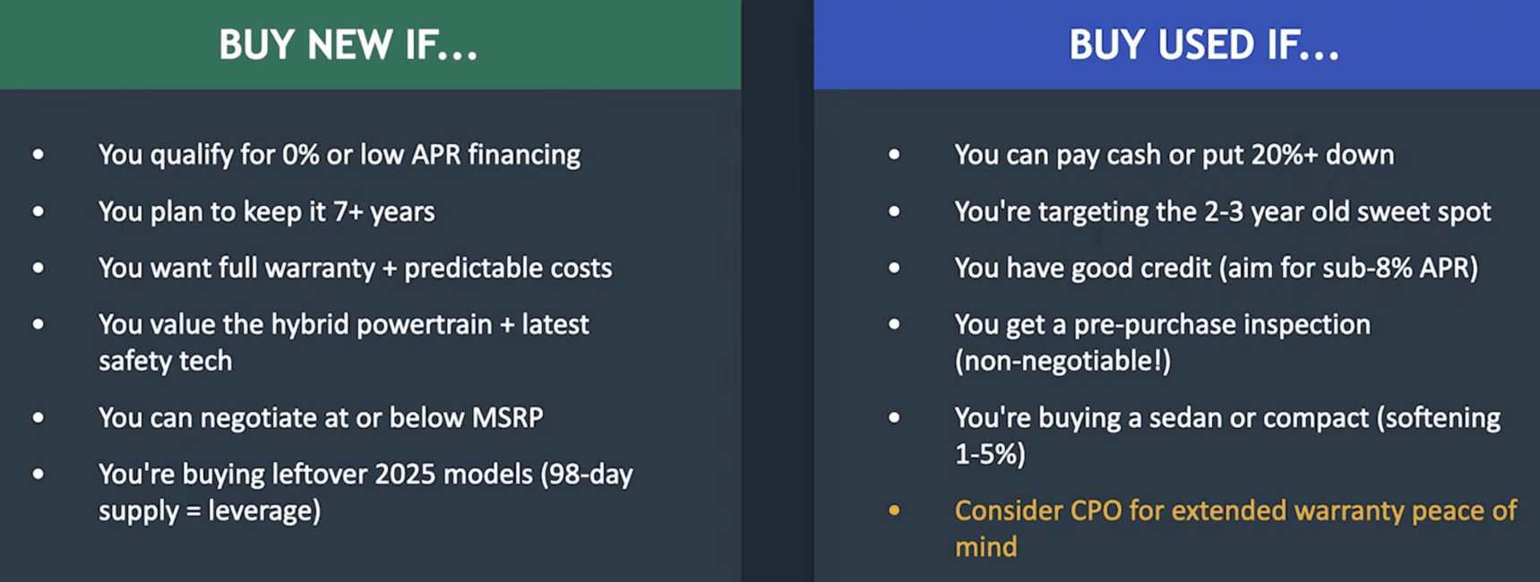Select the 0% or low APR financing line
This screenshot has width=1540, height=582.
339,155
